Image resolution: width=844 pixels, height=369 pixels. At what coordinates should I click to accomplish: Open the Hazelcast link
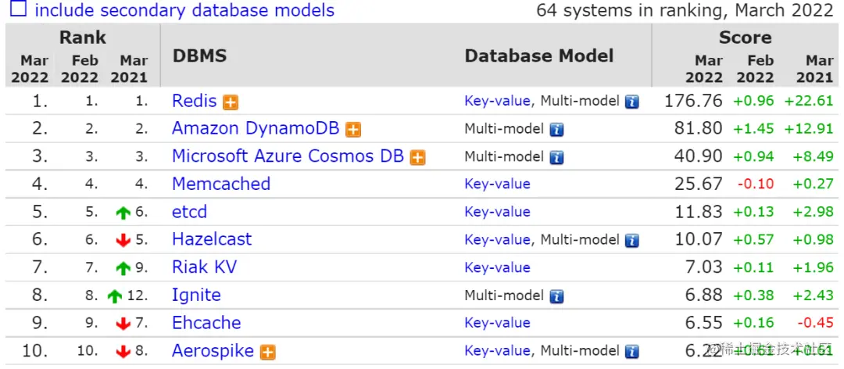212,239
